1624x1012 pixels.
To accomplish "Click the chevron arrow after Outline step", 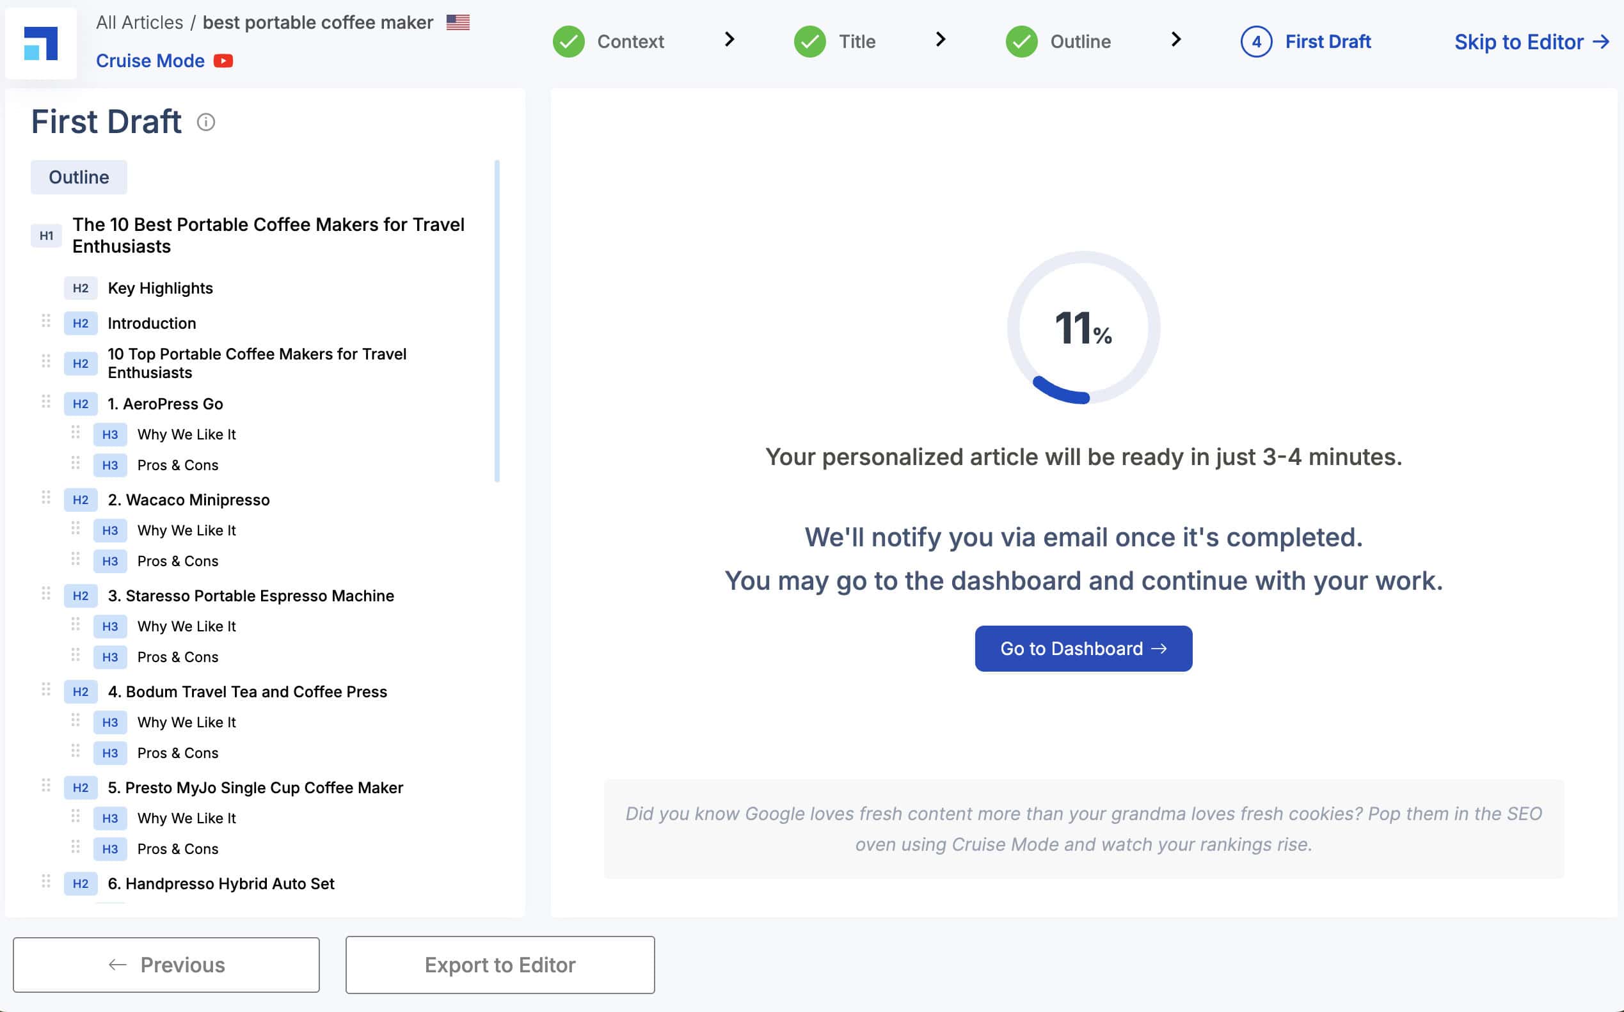I will click(x=1176, y=40).
